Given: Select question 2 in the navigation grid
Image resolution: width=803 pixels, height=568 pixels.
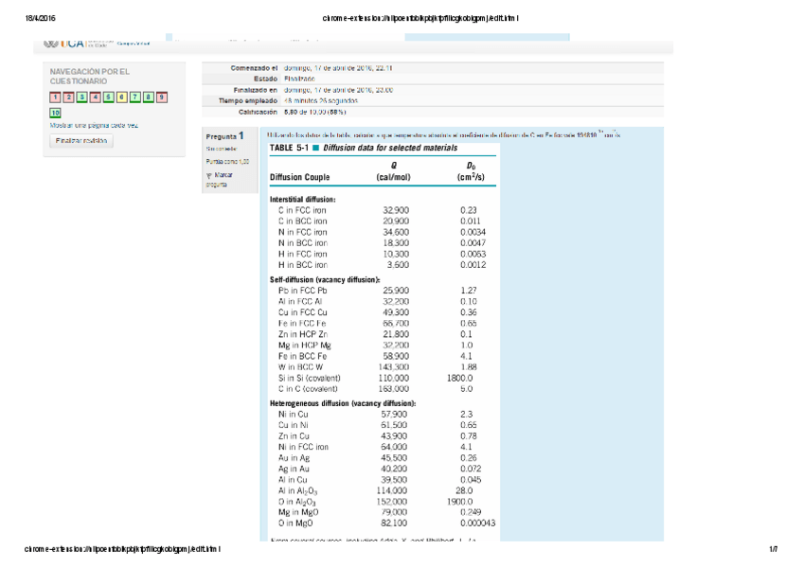Looking at the screenshot, I should (68, 98).
